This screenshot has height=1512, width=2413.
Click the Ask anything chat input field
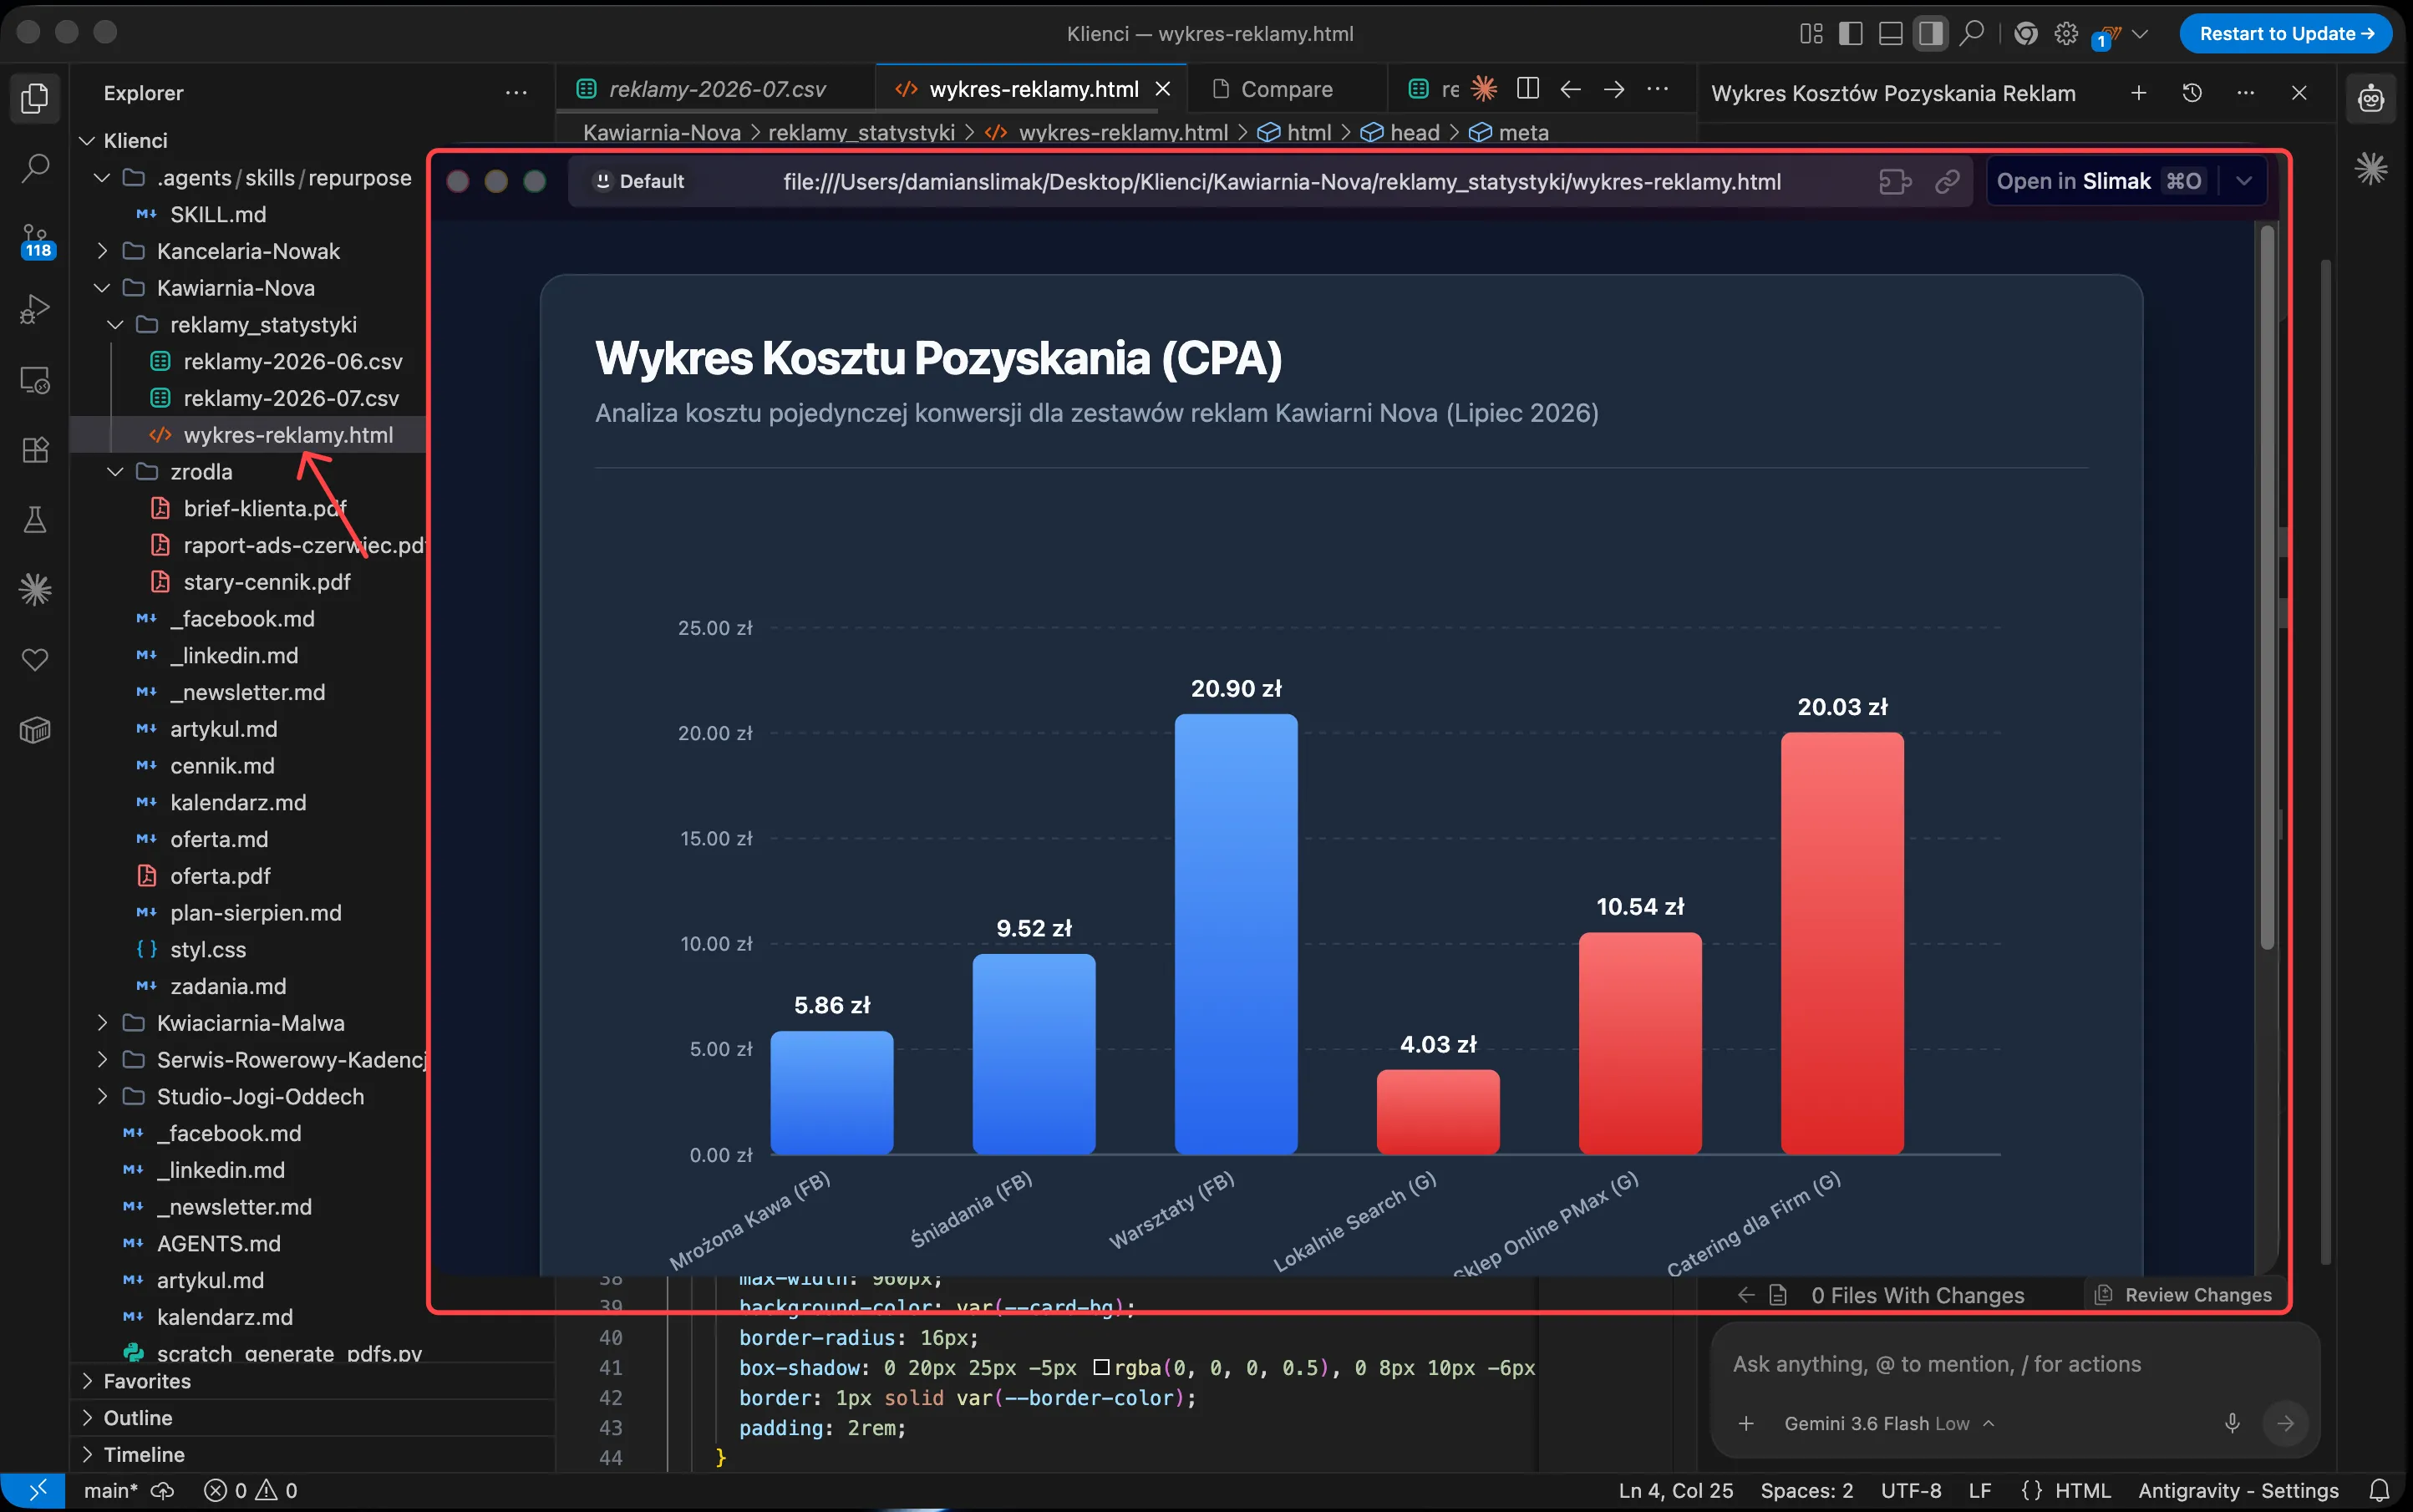pos(2015,1364)
